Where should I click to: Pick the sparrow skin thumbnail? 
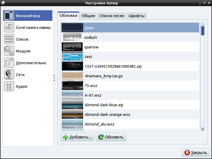[x=72, y=47]
